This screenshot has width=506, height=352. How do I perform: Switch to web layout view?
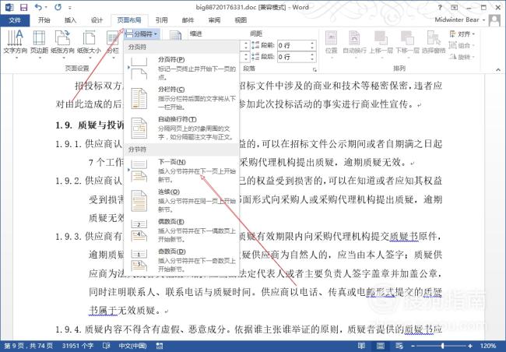point(399,346)
